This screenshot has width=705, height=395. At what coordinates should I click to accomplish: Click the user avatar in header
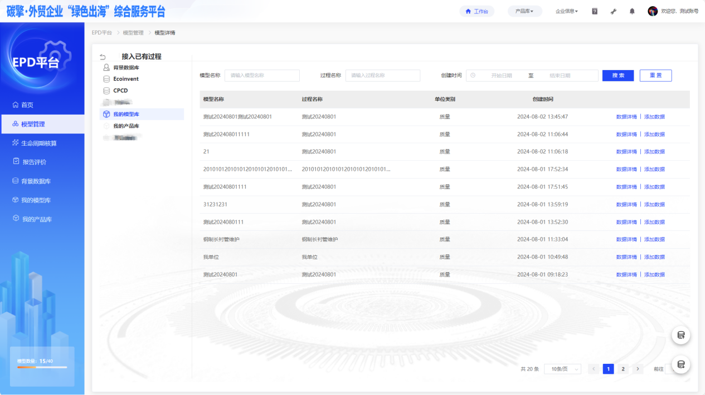[653, 11]
